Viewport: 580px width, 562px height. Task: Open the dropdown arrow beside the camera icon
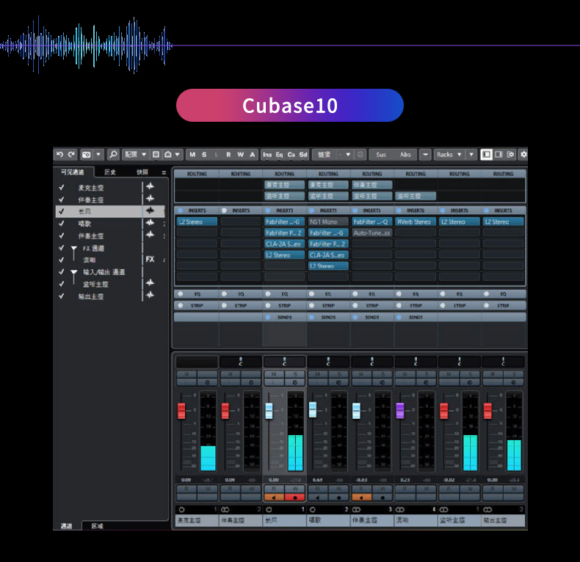tap(98, 155)
